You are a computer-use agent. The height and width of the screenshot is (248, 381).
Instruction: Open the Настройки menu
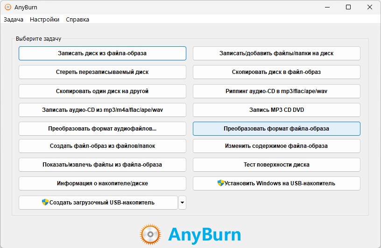[44, 20]
